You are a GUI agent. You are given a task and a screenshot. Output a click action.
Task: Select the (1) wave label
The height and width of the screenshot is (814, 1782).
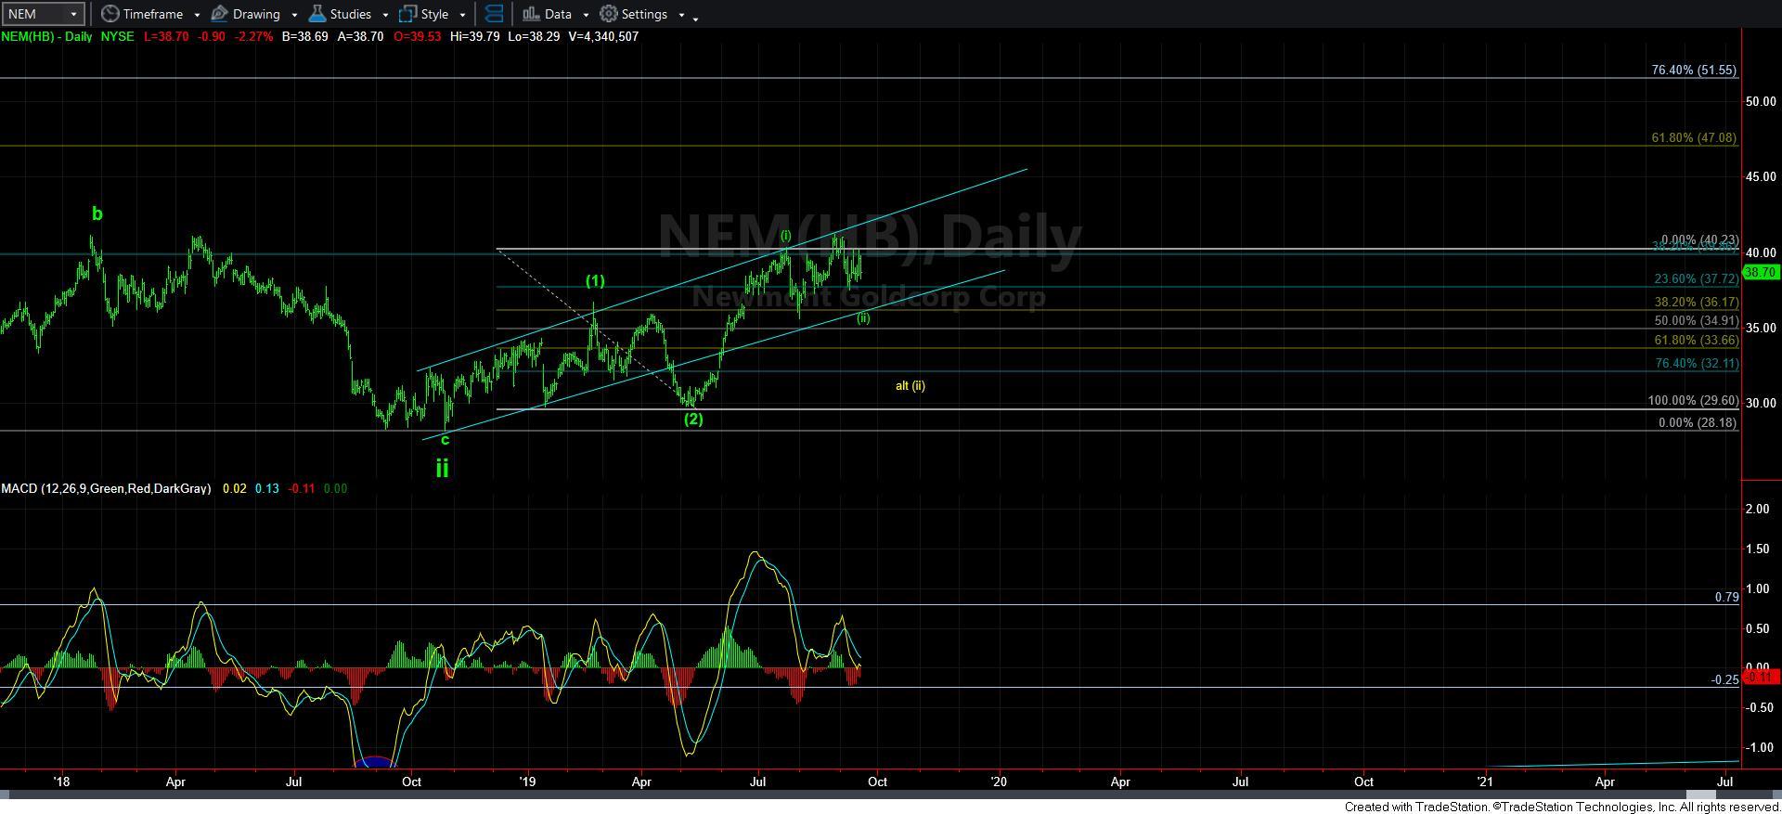tap(595, 281)
